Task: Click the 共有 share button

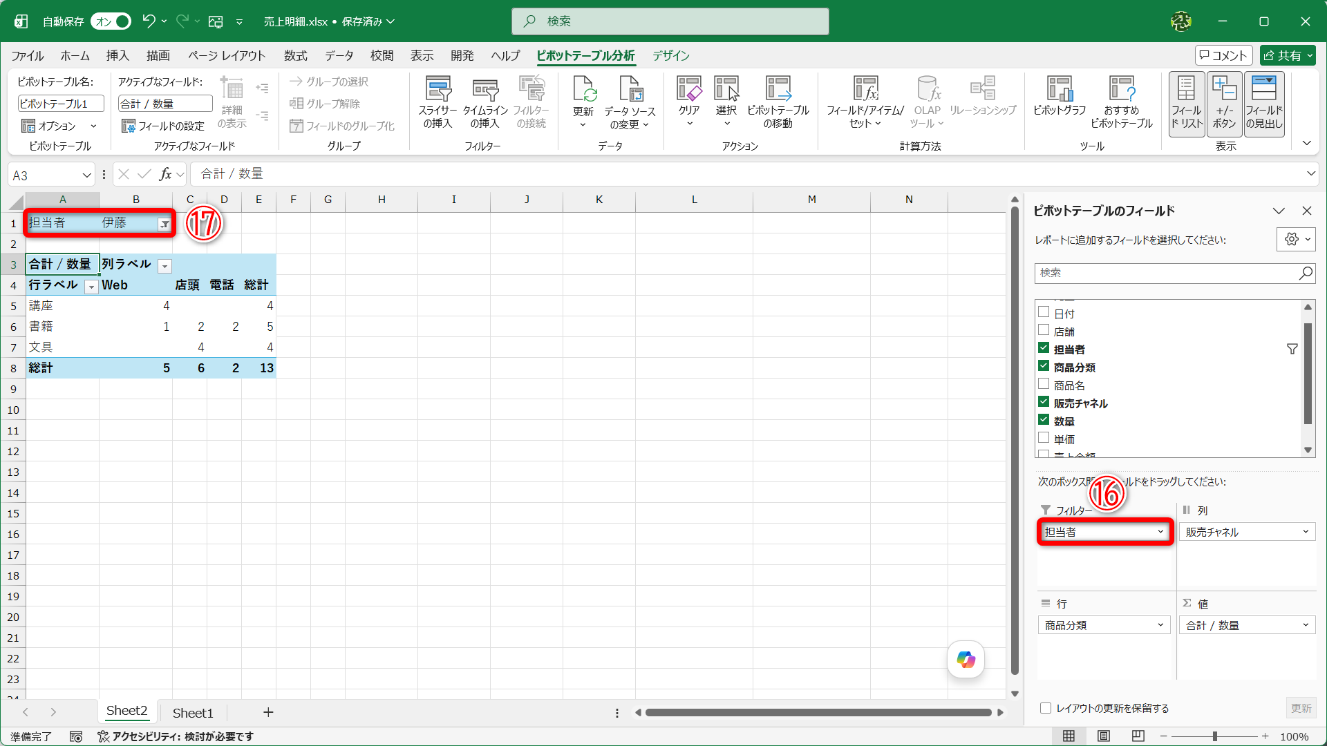Action: [x=1287, y=56]
